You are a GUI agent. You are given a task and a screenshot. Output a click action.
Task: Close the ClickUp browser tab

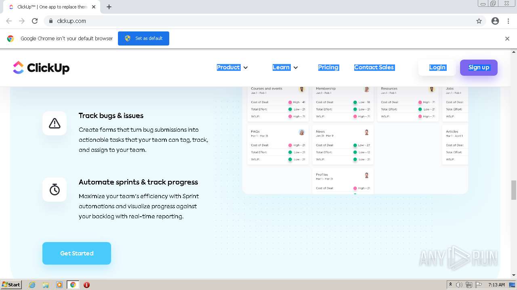94,7
